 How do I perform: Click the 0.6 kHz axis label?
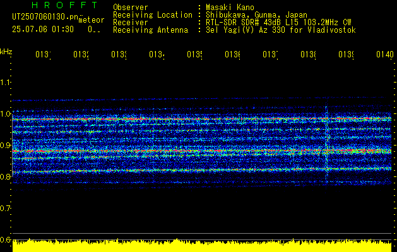click(5, 239)
